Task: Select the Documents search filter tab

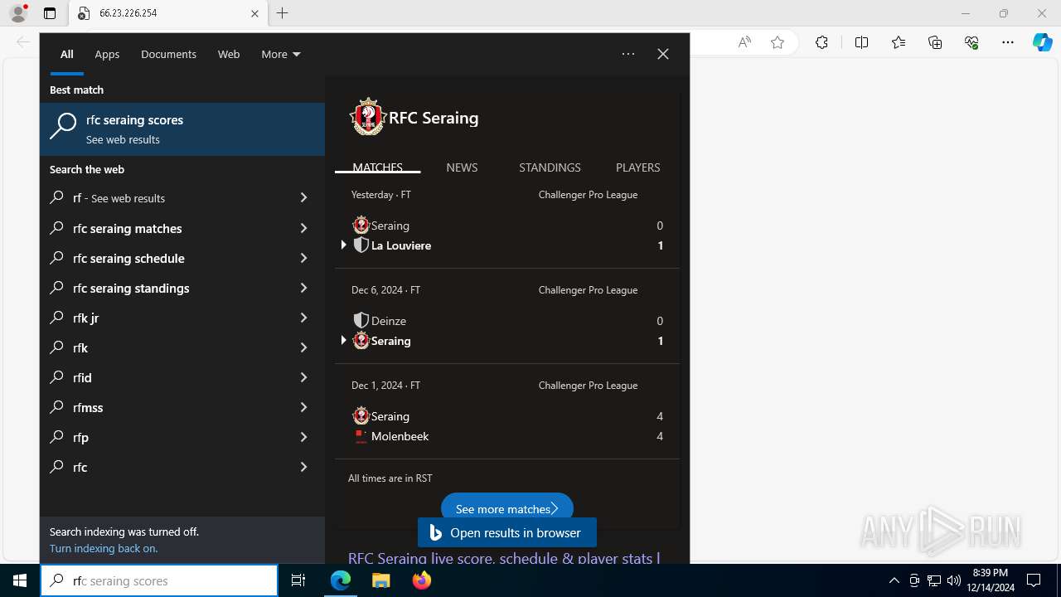Action: tap(168, 54)
